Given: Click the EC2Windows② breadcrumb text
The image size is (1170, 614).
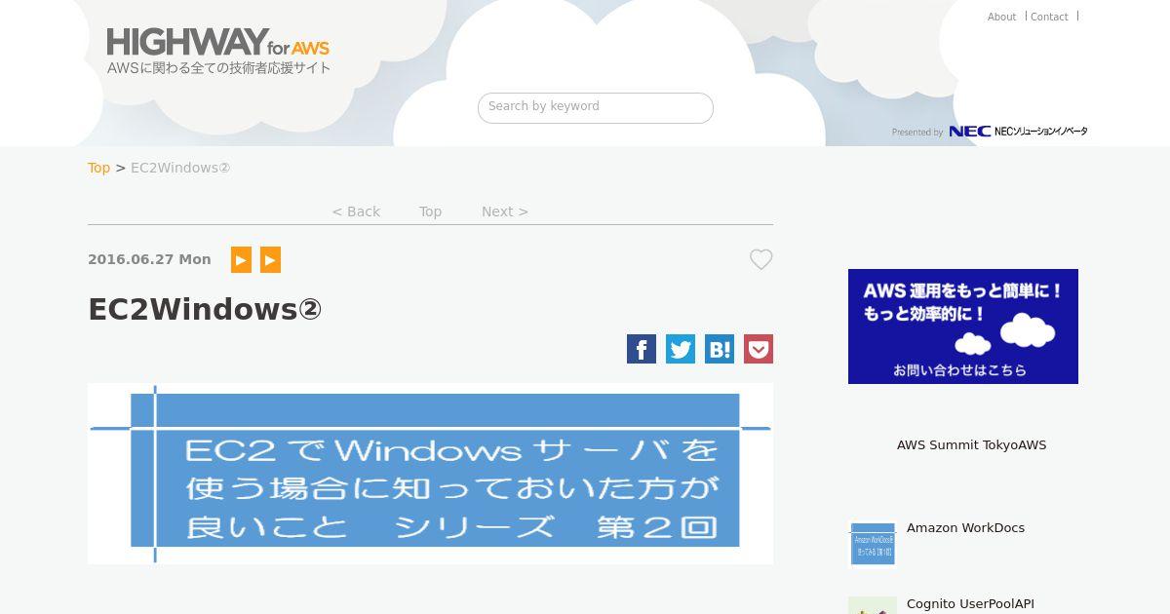Looking at the screenshot, I should 180,168.
